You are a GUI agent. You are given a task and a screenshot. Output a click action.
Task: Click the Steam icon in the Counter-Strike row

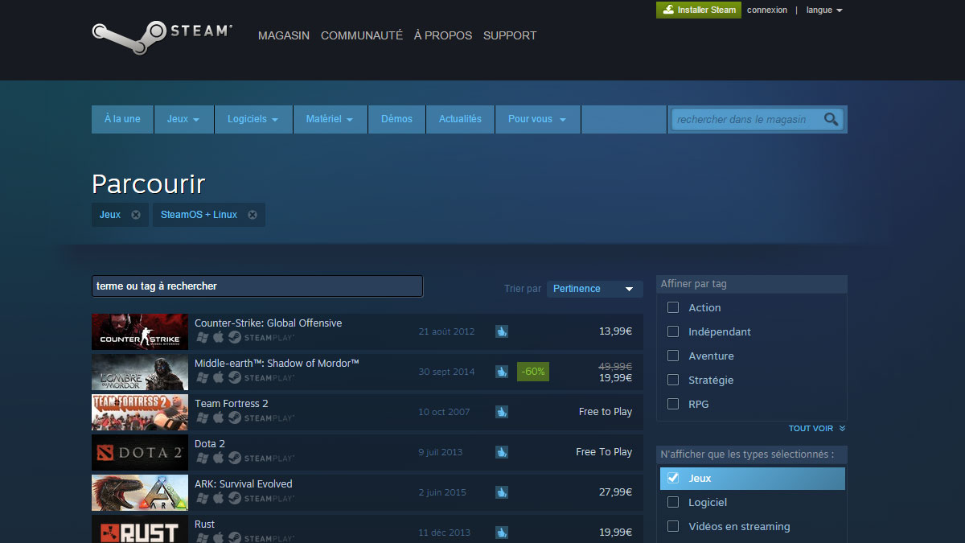(x=234, y=337)
